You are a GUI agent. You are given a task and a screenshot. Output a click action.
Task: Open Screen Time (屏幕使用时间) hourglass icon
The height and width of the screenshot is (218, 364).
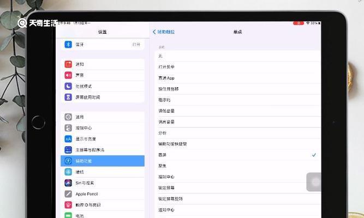coord(68,97)
